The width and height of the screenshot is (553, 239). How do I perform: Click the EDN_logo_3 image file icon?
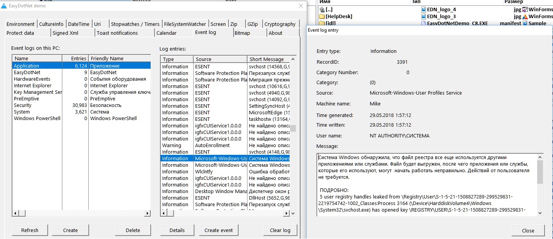coord(424,17)
